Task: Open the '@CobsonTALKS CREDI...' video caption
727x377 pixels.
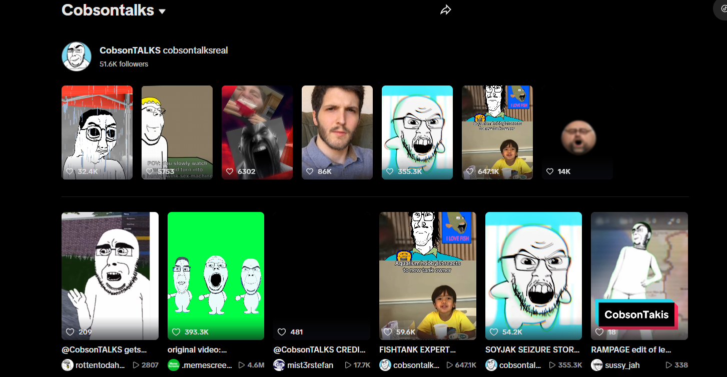Action: point(320,350)
